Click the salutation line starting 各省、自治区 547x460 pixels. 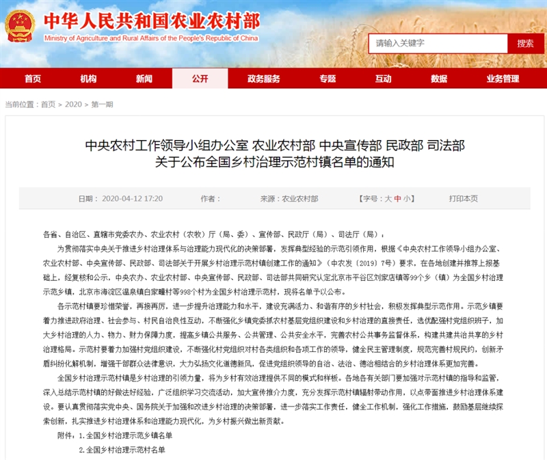[213, 234]
